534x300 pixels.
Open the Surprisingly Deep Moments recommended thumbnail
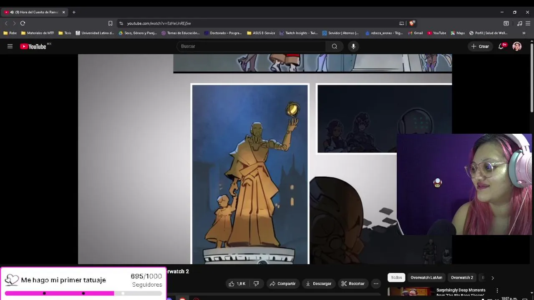[411, 292]
